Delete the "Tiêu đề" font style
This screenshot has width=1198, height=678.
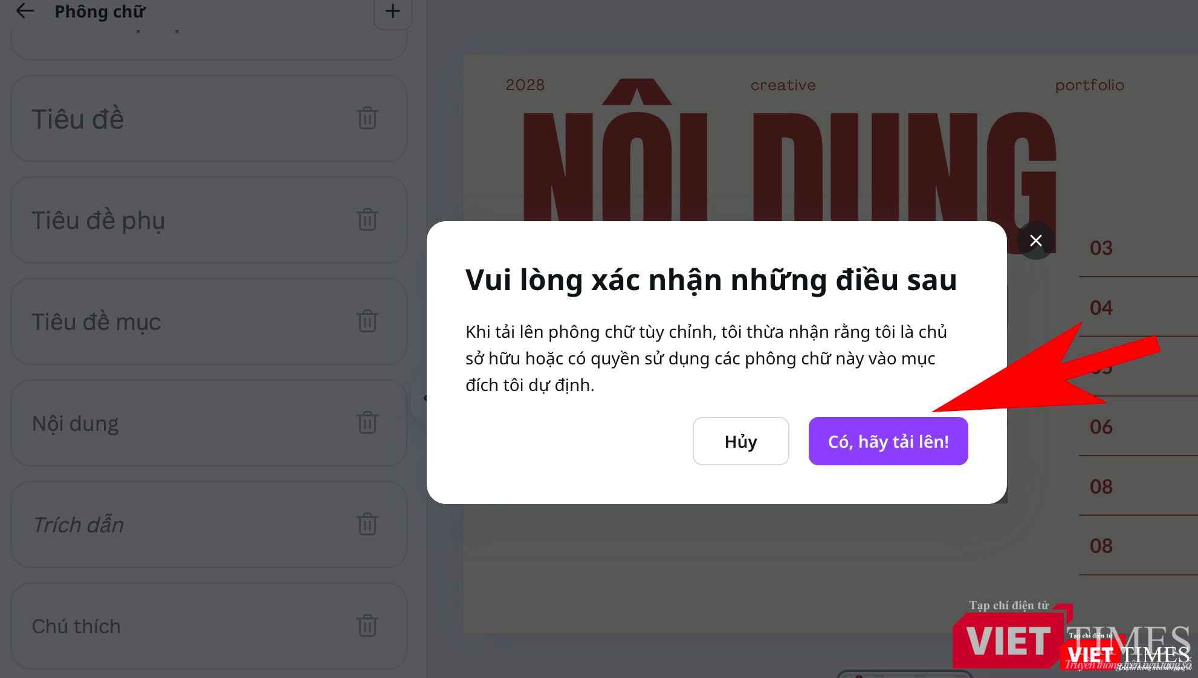[367, 119]
